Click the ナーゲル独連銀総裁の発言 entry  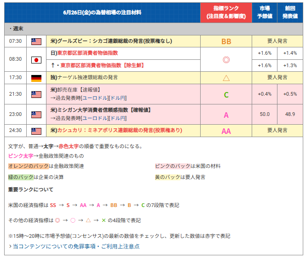pos(84,77)
